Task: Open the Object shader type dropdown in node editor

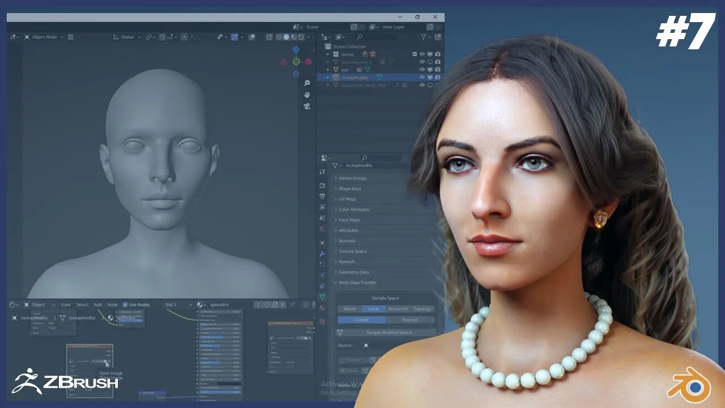Action: [39, 305]
